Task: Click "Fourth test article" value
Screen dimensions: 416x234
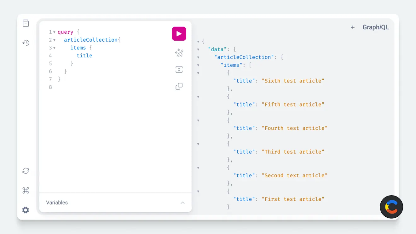Action: tap(295, 128)
